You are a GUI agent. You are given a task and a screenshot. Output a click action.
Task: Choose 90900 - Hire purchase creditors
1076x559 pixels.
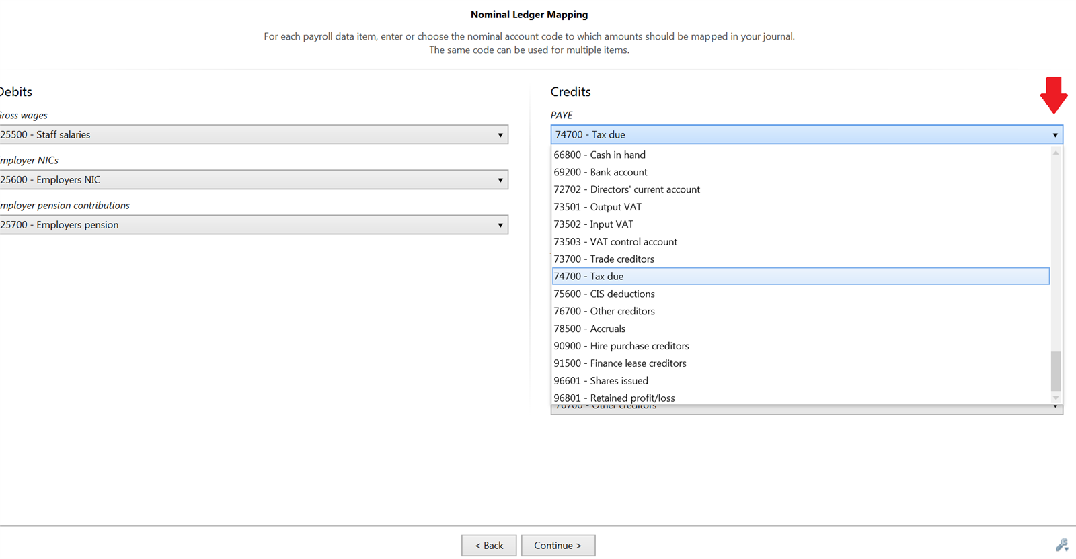[800, 346]
